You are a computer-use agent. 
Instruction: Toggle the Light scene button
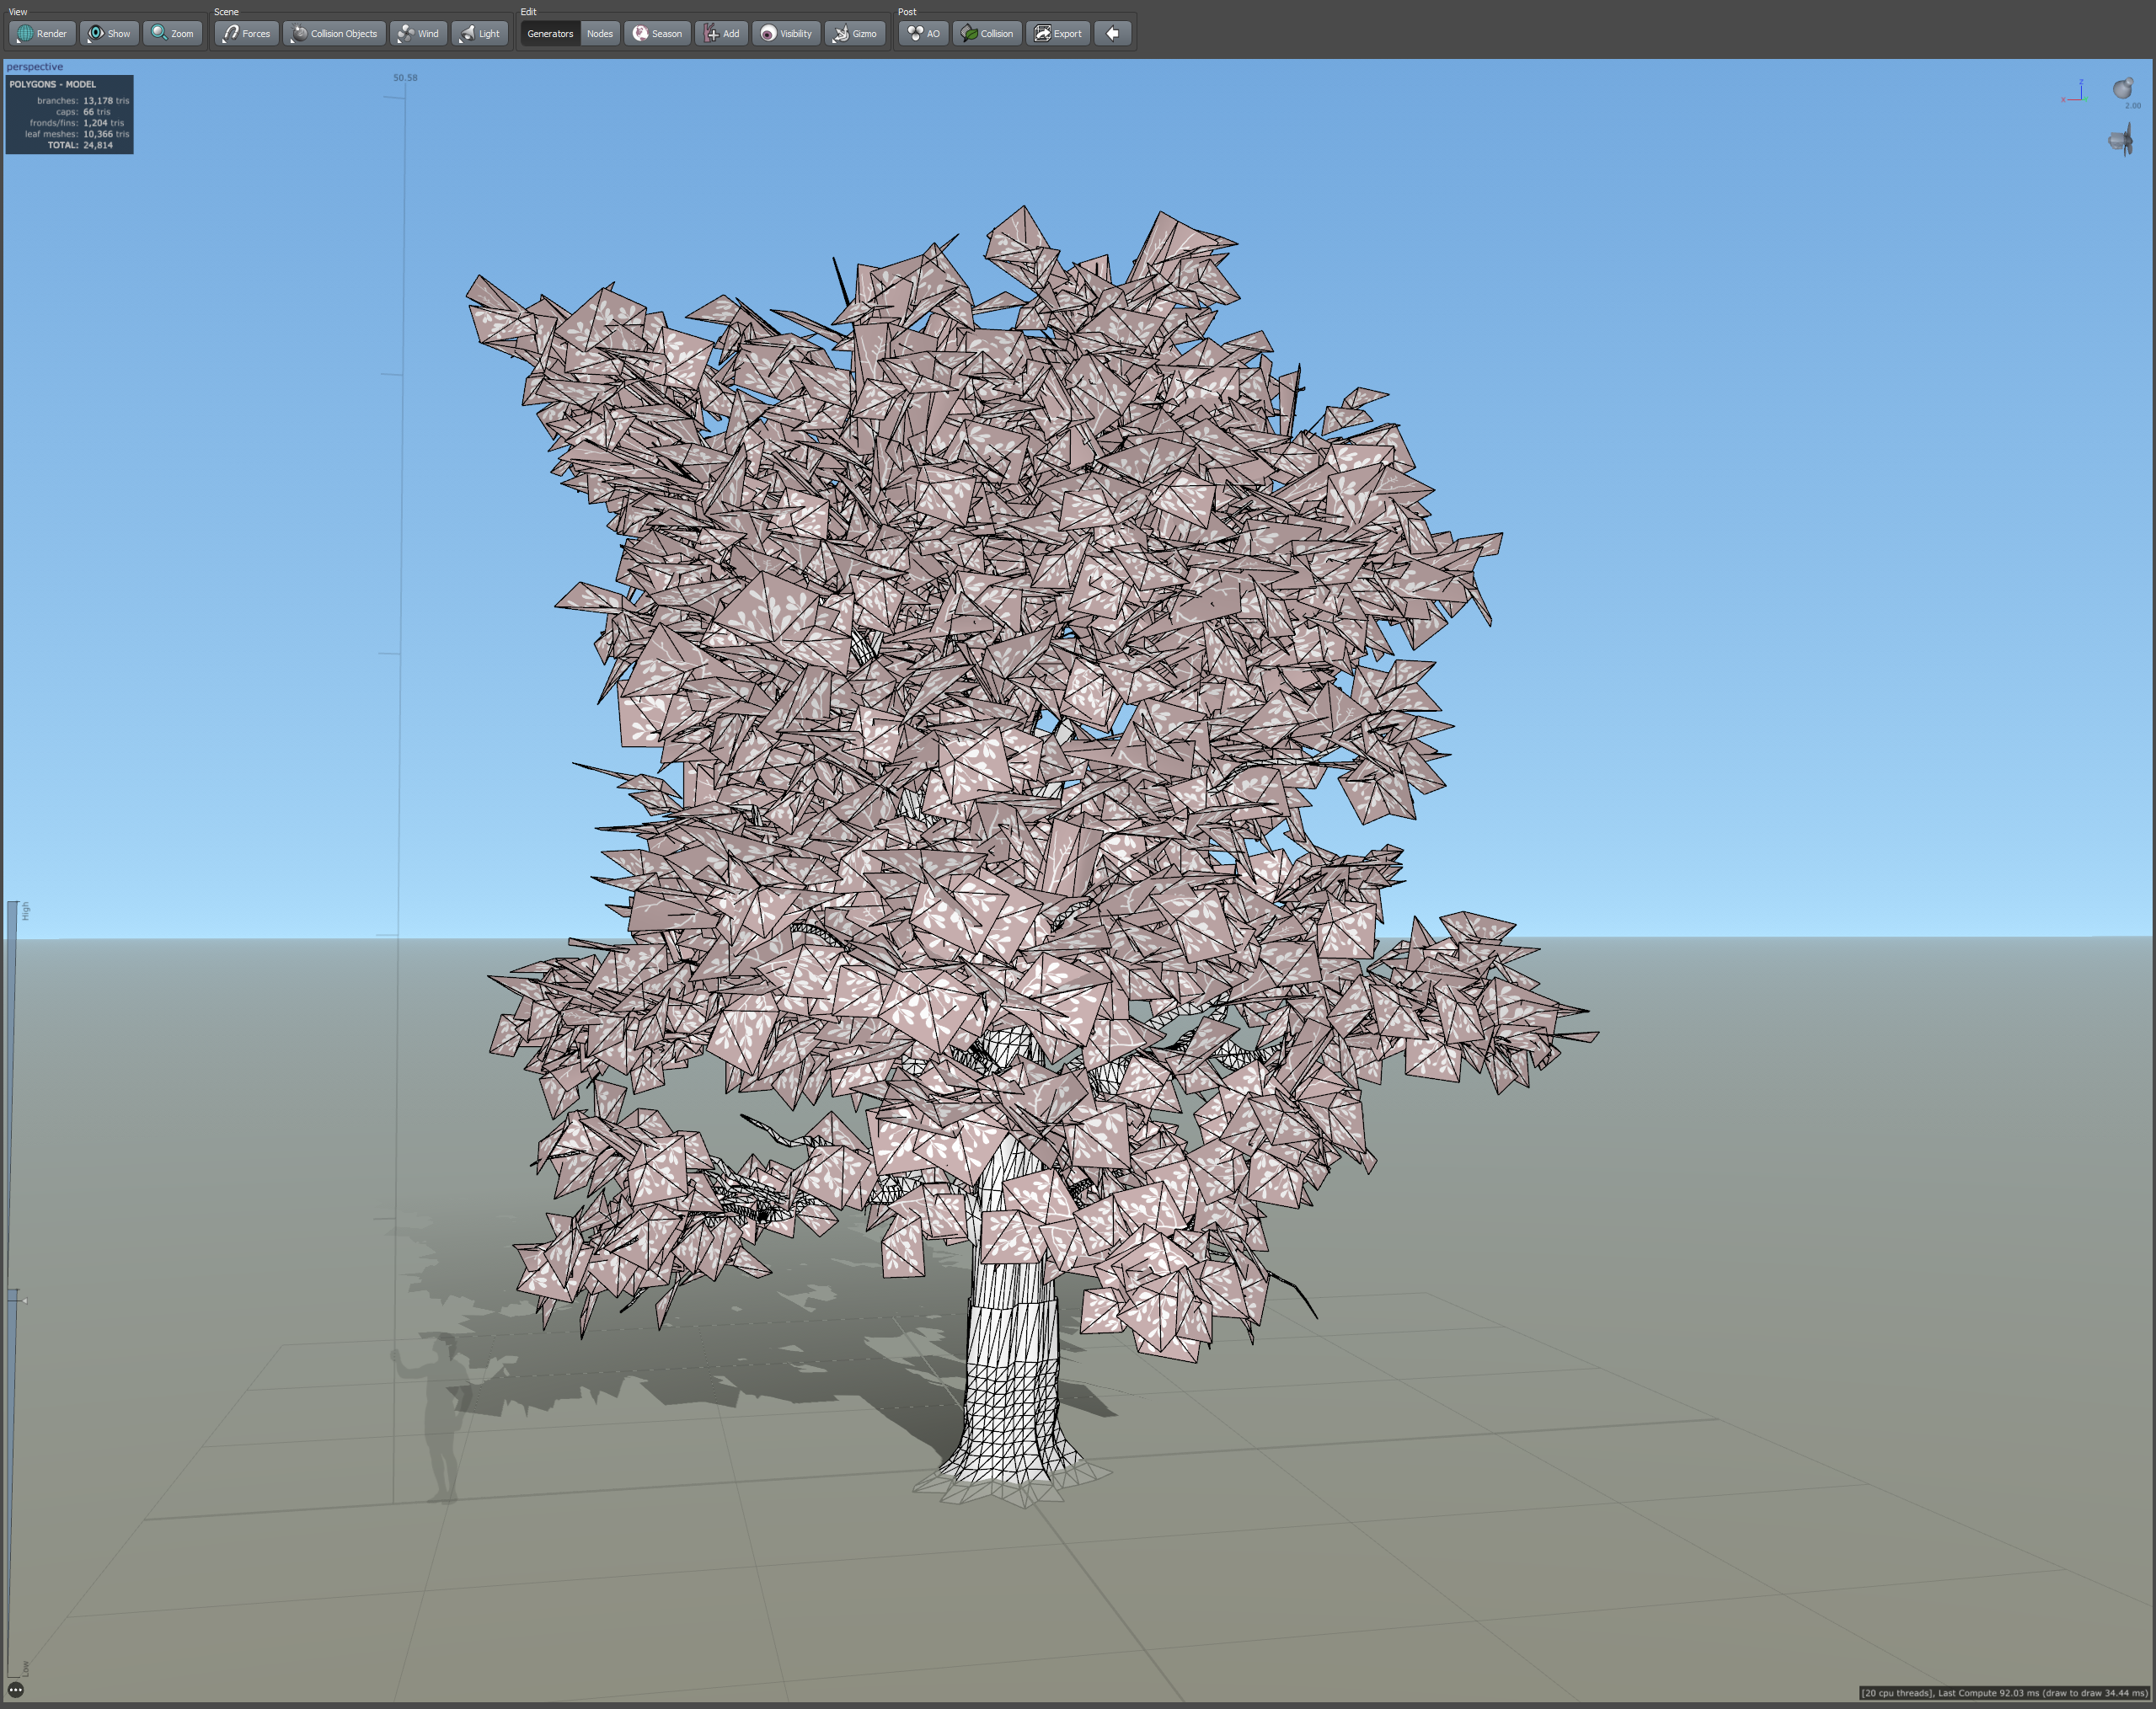pos(479,33)
